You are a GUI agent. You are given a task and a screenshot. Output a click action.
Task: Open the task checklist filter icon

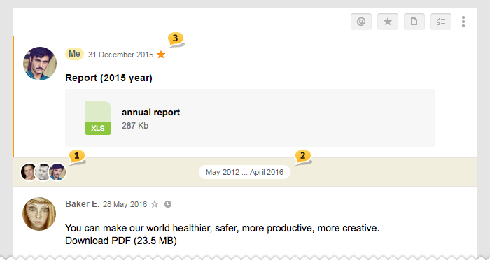(x=440, y=22)
